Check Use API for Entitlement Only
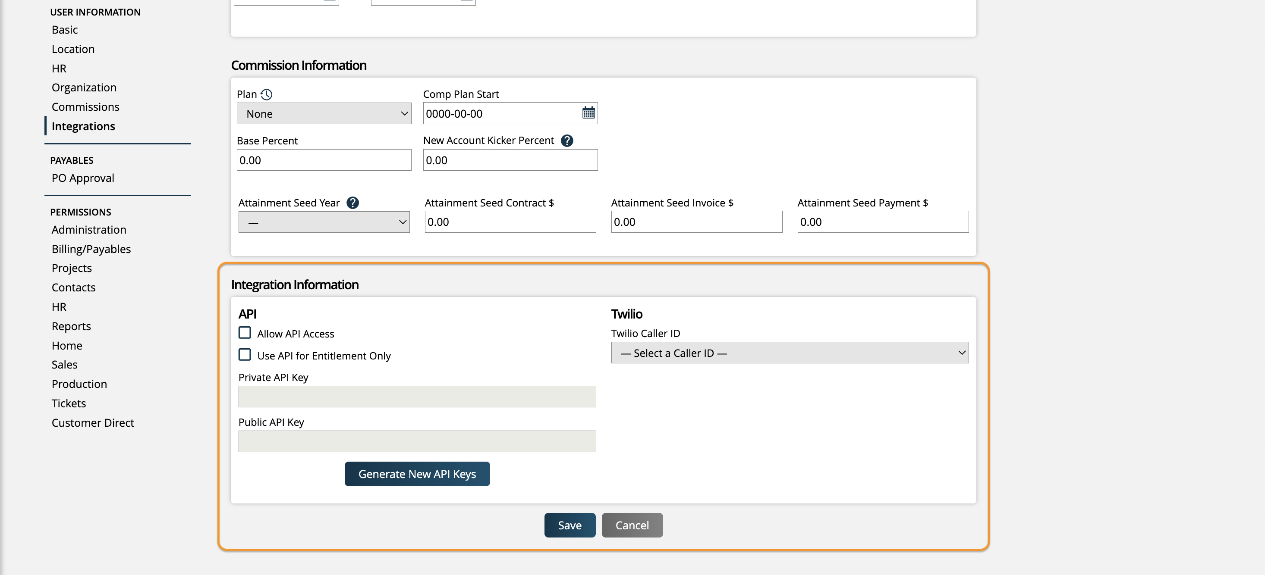The height and width of the screenshot is (575, 1265). pyautogui.click(x=245, y=355)
